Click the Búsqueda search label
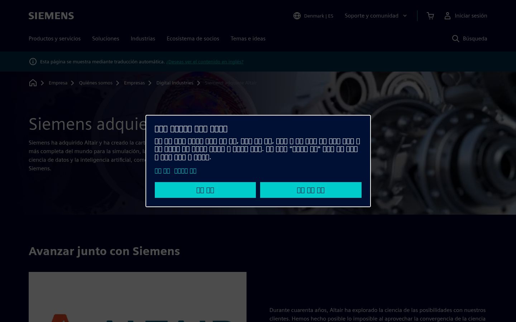This screenshot has width=516, height=322. pyautogui.click(x=475, y=39)
